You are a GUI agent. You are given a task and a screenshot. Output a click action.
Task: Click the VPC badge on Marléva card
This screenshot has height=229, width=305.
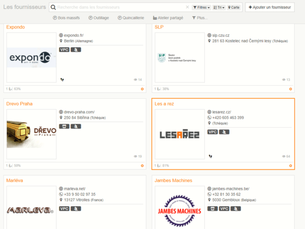click(x=64, y=209)
